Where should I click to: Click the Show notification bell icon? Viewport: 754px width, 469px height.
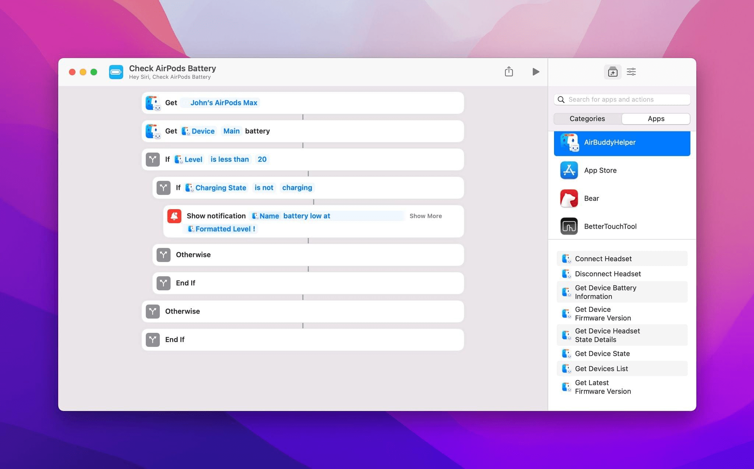[174, 216]
